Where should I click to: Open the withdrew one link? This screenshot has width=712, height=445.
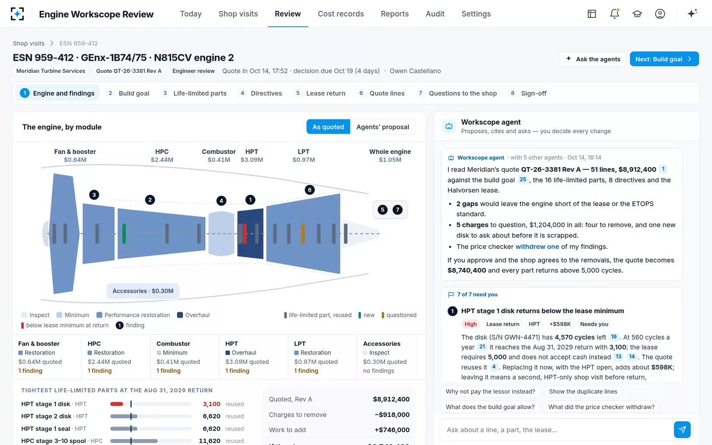[x=537, y=247]
